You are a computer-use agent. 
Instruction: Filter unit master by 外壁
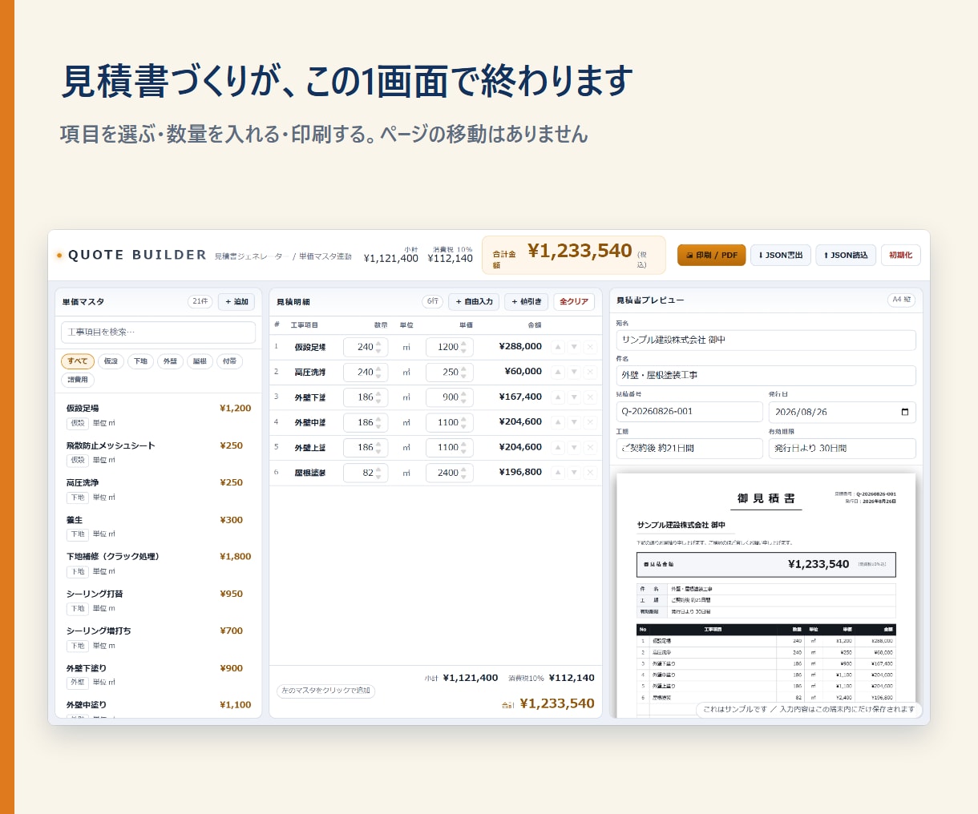coord(170,361)
